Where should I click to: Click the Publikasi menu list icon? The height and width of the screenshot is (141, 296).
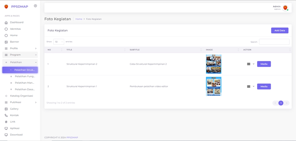(x=6, y=102)
